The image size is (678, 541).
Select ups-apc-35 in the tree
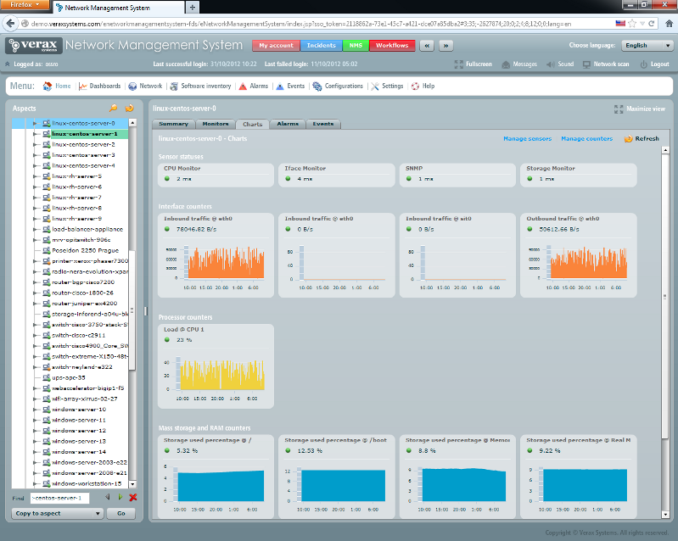click(69, 377)
